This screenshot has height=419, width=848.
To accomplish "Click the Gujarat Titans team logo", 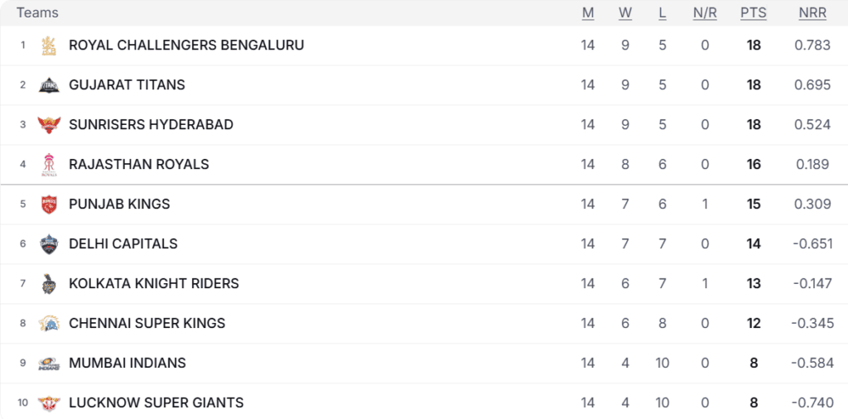I will pos(49,85).
